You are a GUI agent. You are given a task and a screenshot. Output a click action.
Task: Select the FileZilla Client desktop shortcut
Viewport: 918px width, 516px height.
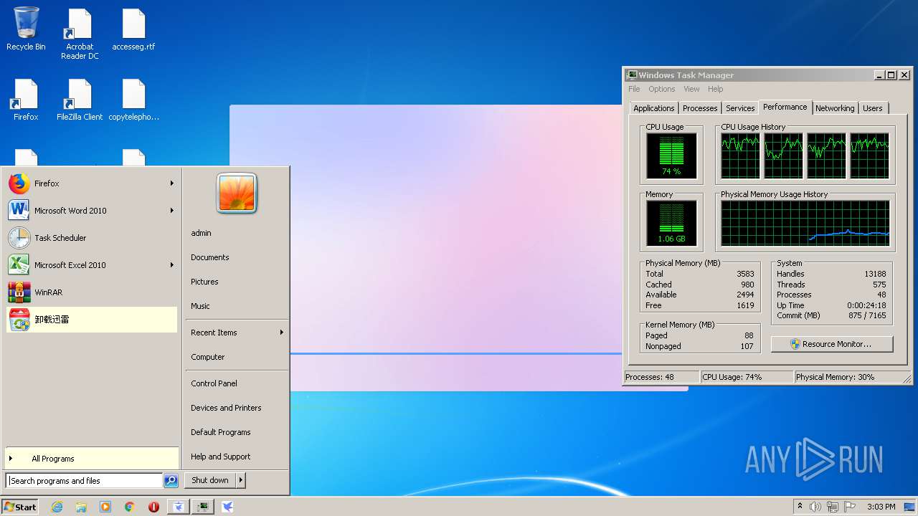[80, 100]
